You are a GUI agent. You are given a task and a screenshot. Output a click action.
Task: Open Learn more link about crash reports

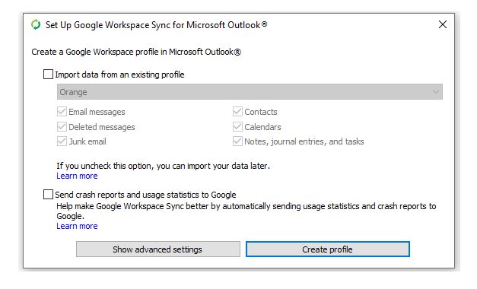[x=77, y=226]
